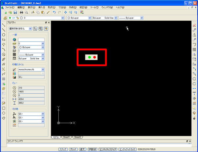198x152 pixels.
Task: Select the Explode bomb icon
Action: point(194,118)
